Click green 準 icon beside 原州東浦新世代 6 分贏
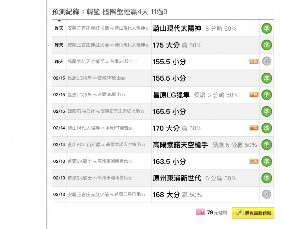This screenshot has height=229, width=283. (266, 178)
